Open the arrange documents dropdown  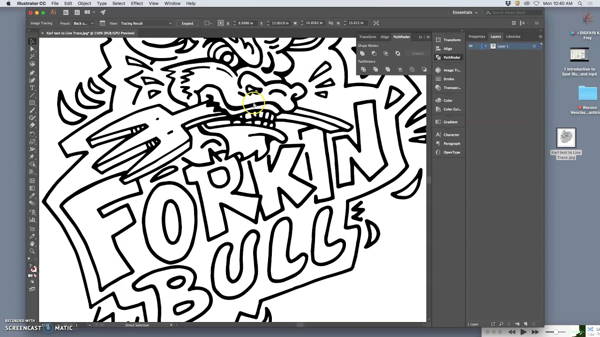(89, 12)
